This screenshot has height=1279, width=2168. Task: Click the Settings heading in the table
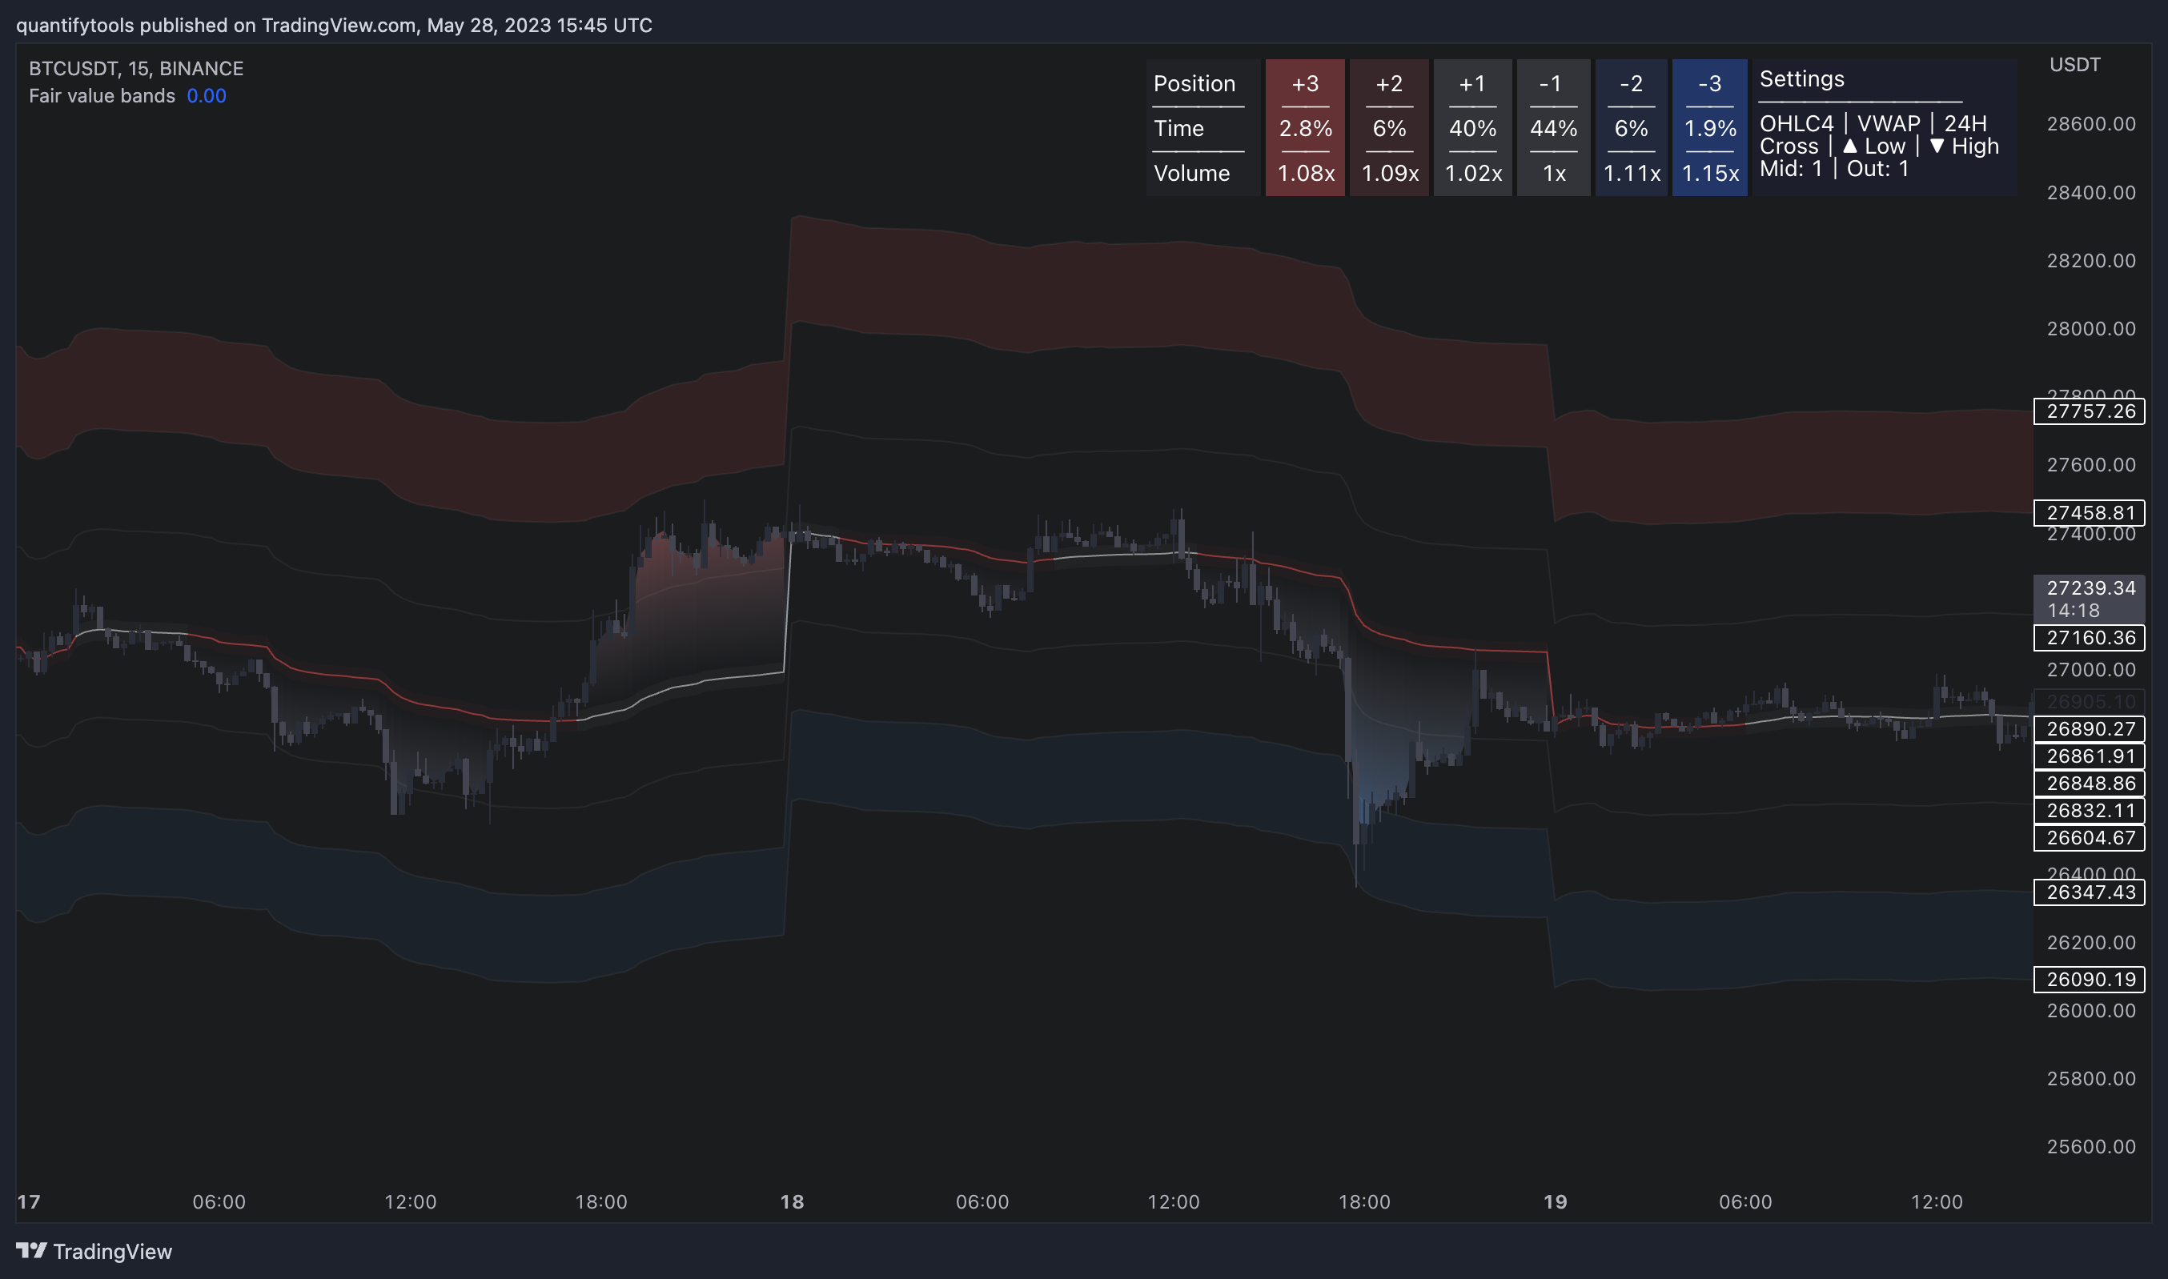pyautogui.click(x=1801, y=79)
